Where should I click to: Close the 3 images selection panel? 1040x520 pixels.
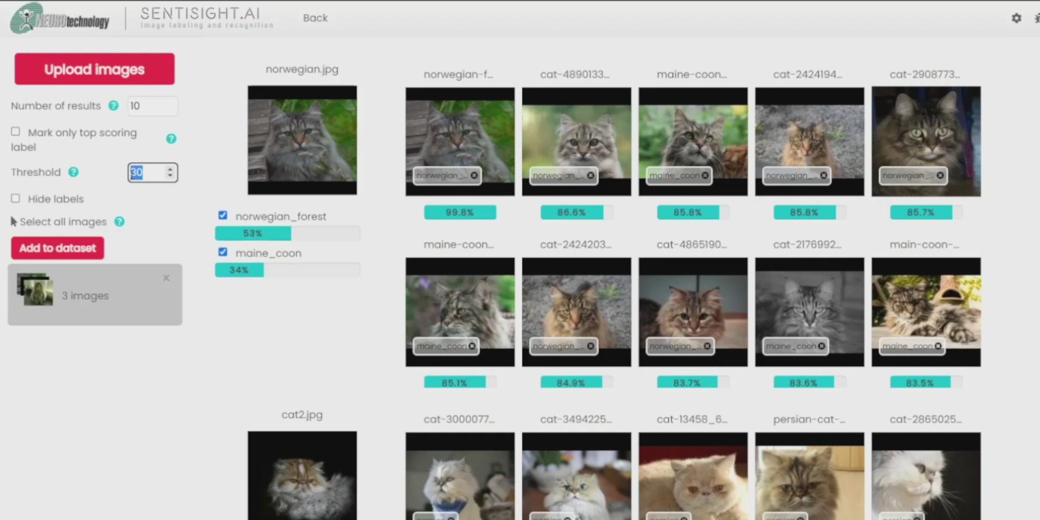point(166,278)
